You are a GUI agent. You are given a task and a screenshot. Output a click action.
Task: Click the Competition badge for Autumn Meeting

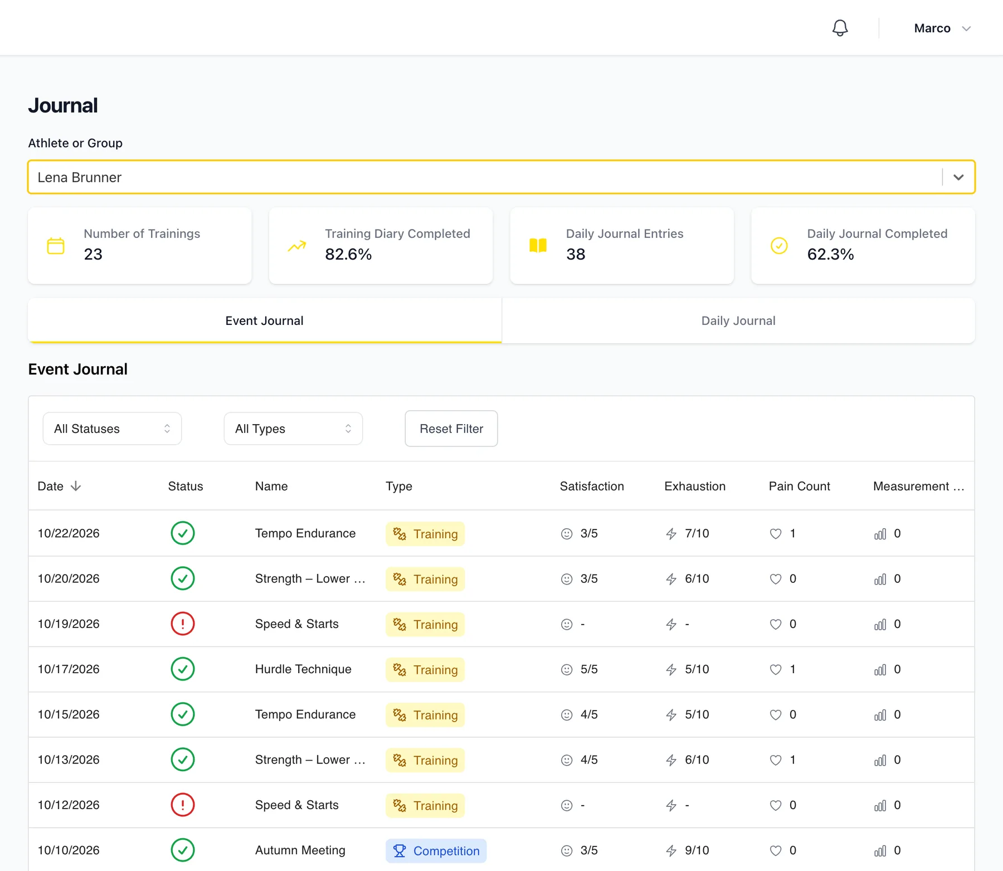click(x=436, y=851)
